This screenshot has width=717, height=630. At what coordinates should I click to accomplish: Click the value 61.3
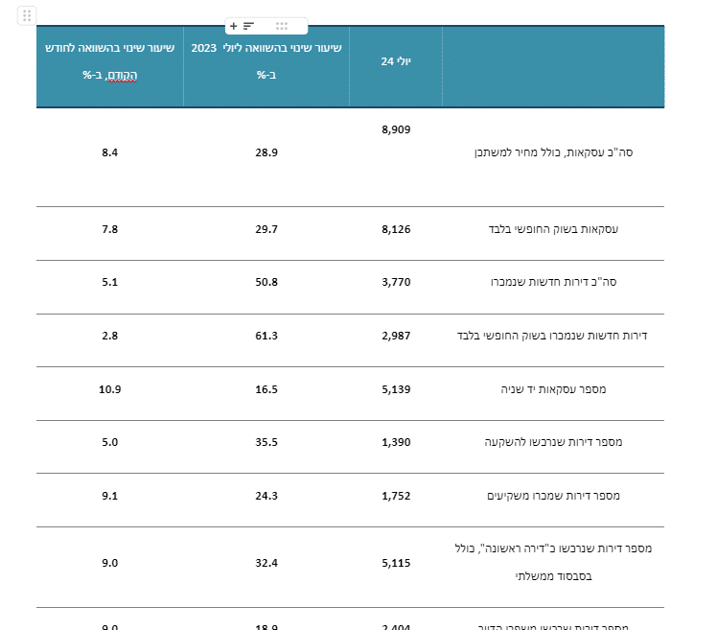pos(266,336)
